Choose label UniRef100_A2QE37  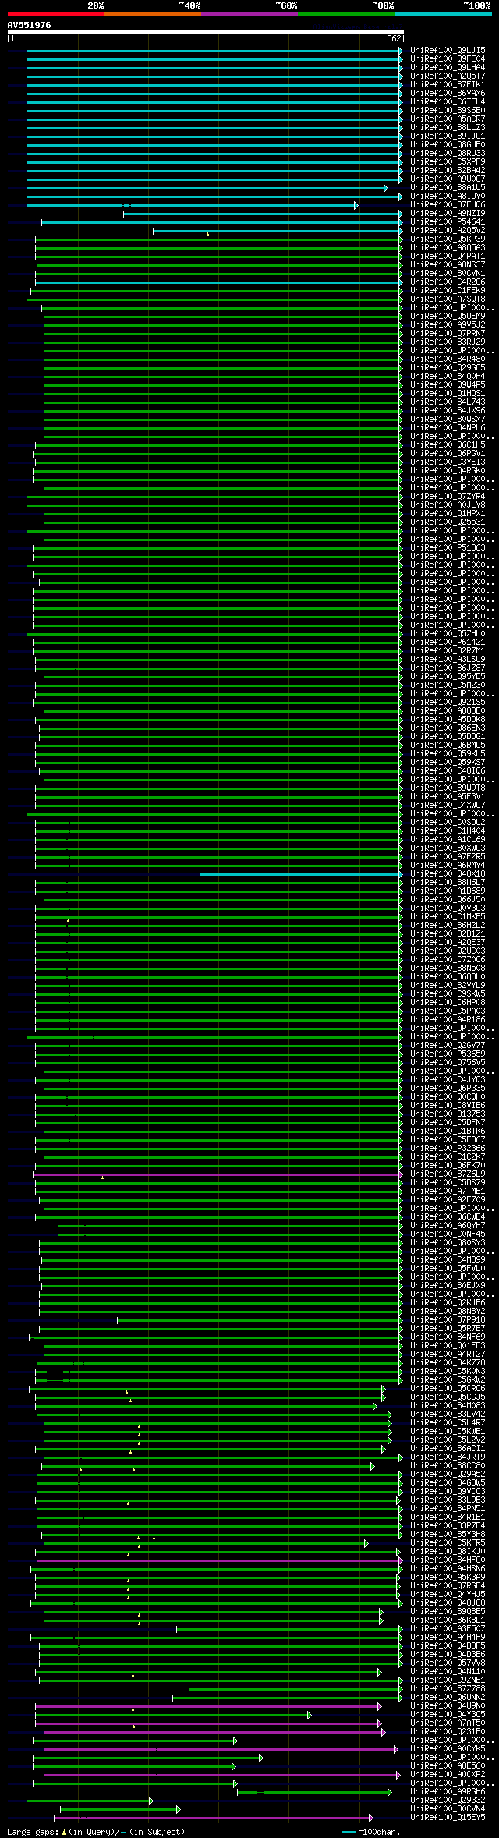[x=448, y=943]
